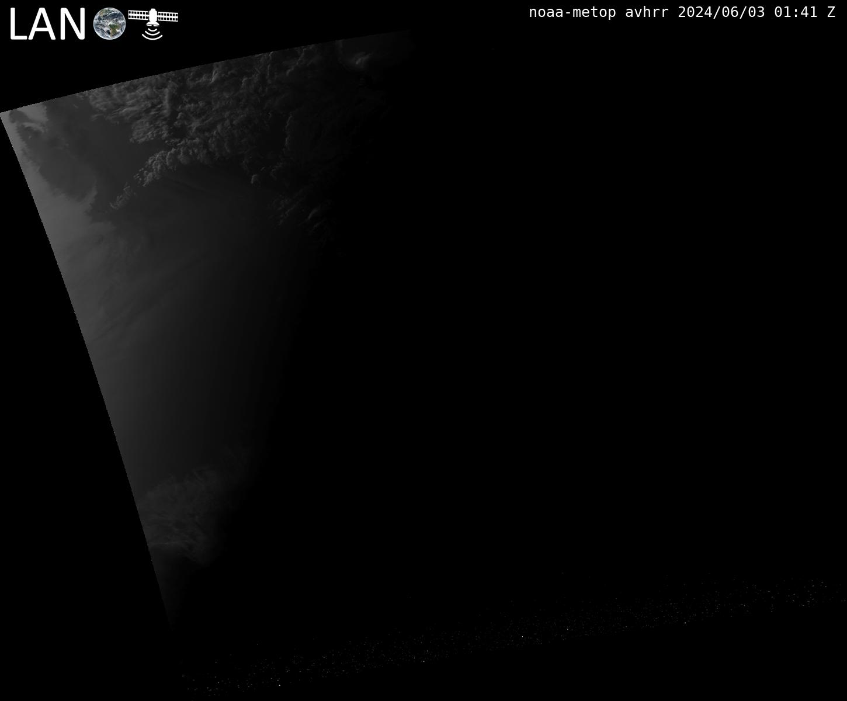The height and width of the screenshot is (701, 847).
Task: Click the '2024/06/03' date in caption
Action: 721,12
